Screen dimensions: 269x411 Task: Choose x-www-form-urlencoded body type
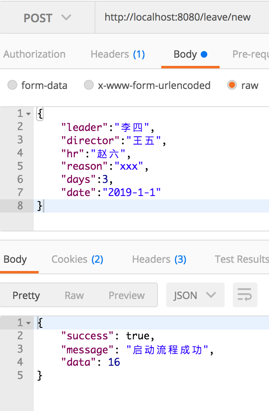[89, 85]
